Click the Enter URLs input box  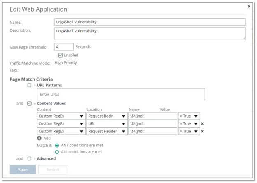coord(121,94)
